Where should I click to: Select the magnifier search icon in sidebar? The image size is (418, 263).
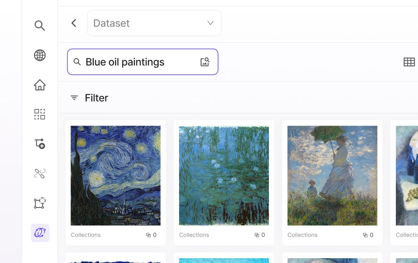click(x=40, y=26)
